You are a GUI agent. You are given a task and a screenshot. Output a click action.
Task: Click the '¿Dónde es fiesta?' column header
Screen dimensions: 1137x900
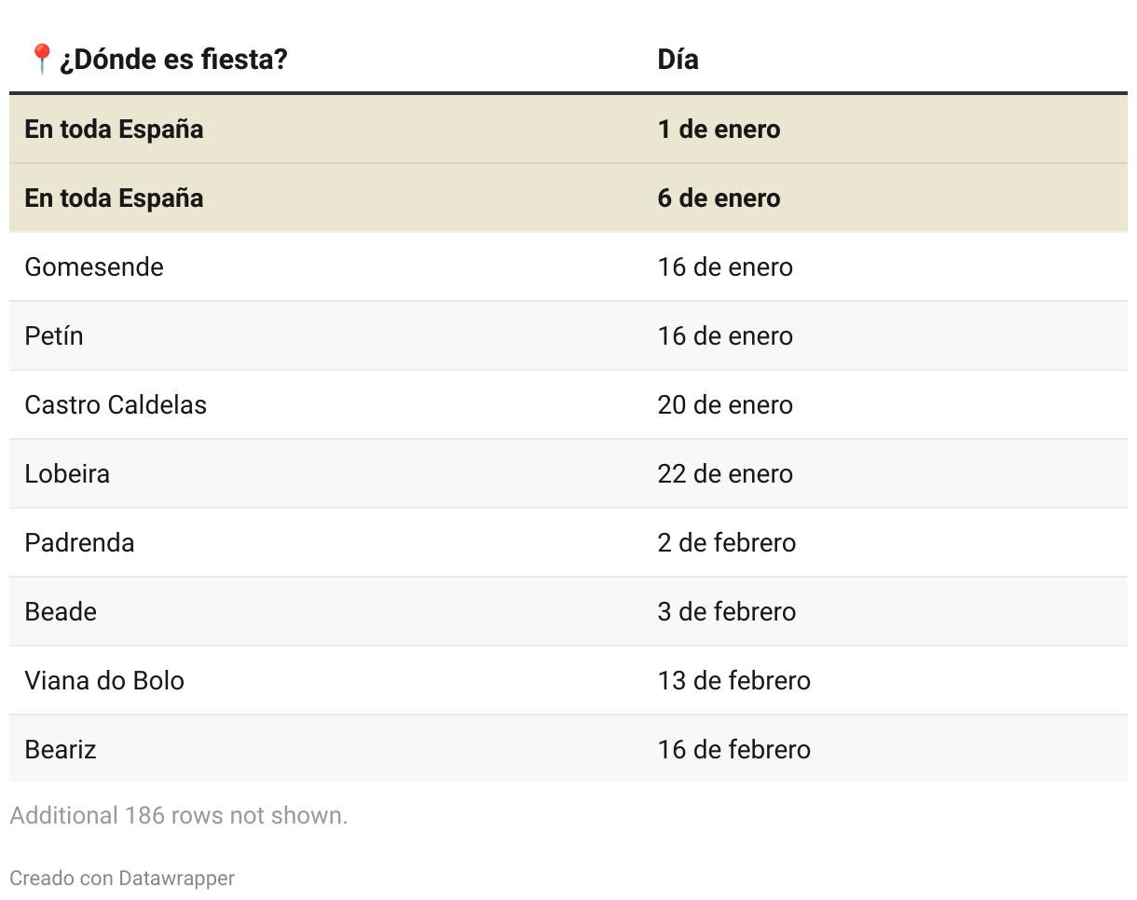[x=173, y=60]
